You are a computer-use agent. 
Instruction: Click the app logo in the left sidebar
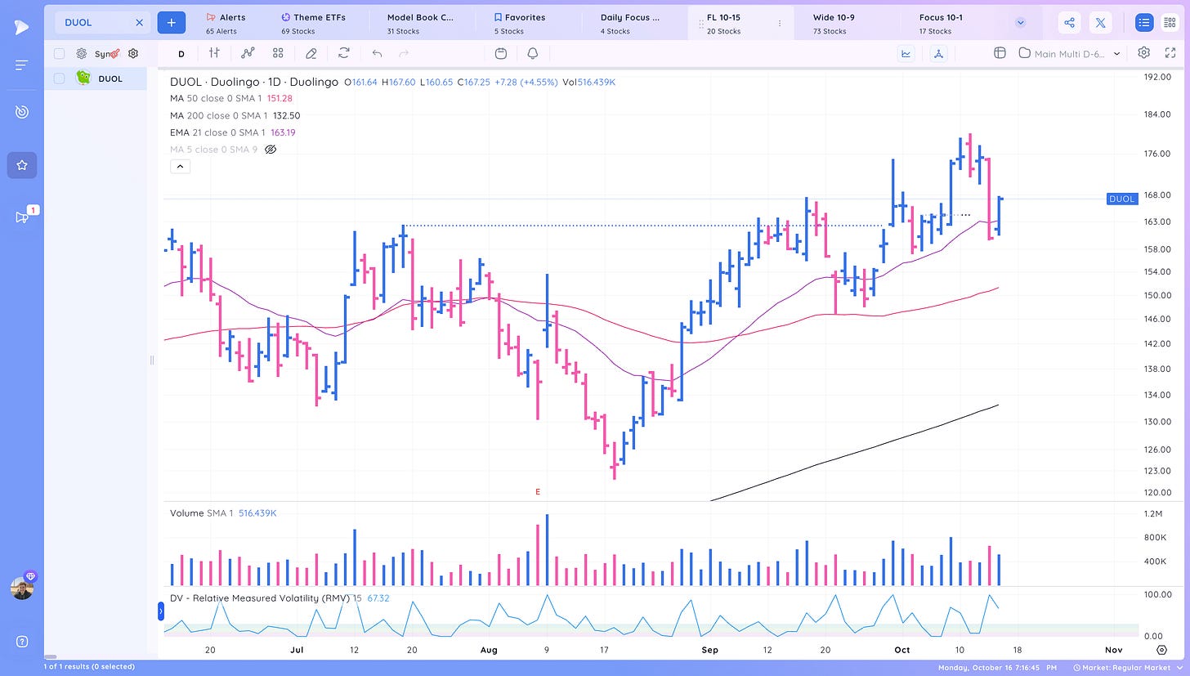[22, 27]
